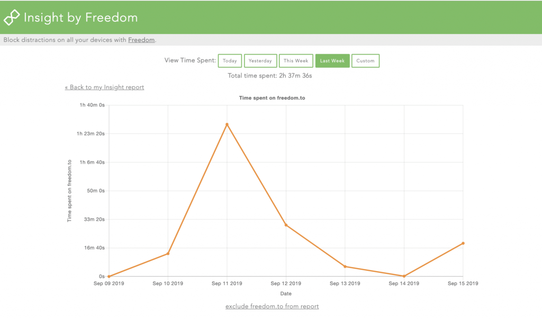This screenshot has height=320, width=542.
Task: Switch to the Yesterday time view
Action: coord(260,60)
